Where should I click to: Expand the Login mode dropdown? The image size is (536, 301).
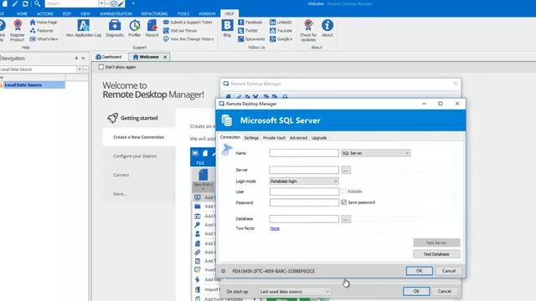[x=304, y=181]
